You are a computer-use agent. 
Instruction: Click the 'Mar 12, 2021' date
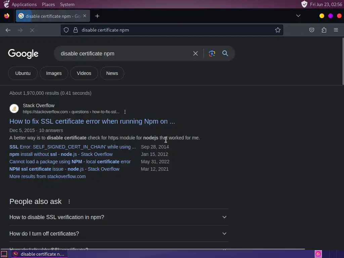155,169
